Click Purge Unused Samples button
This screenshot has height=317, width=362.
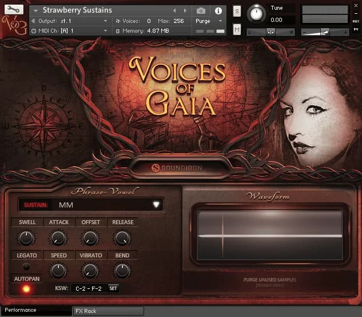click(270, 280)
